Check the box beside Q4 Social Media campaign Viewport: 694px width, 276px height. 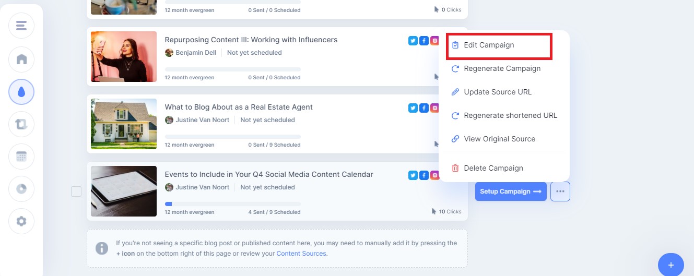coord(76,191)
